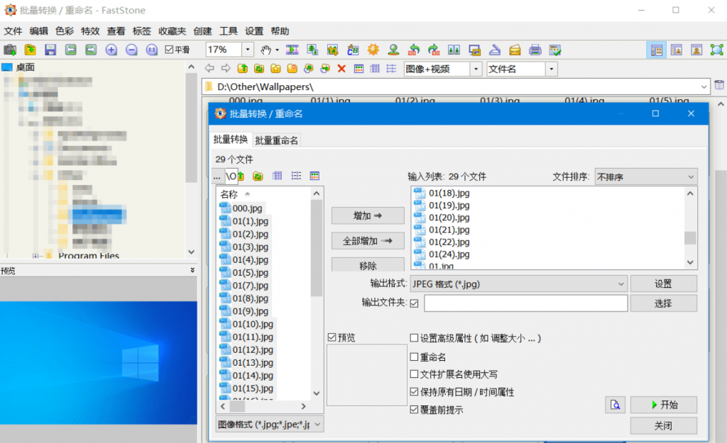The height and width of the screenshot is (443, 727).
Task: Click the output folder path input field
Action: (x=526, y=303)
